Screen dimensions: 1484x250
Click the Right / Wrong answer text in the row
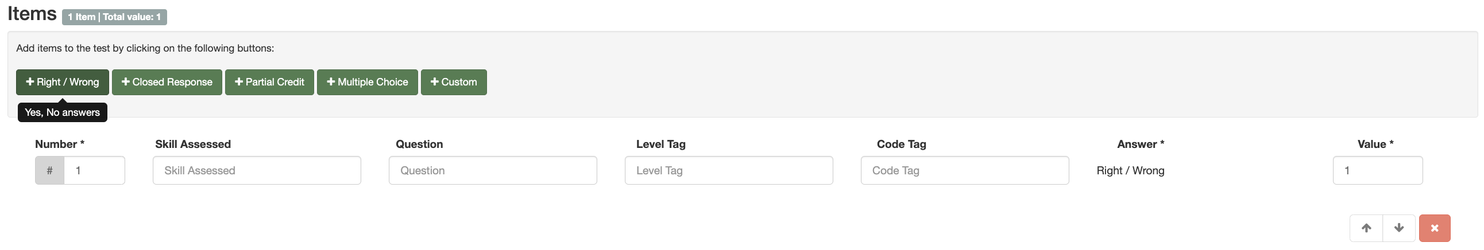(x=1130, y=171)
